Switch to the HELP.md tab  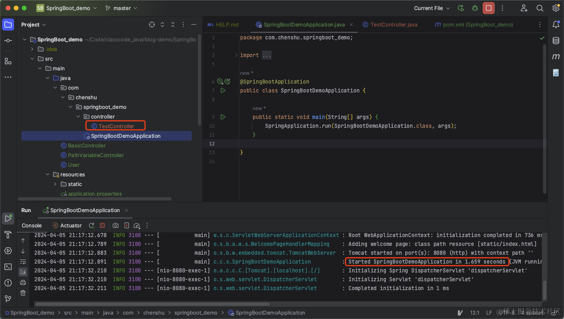(x=223, y=25)
